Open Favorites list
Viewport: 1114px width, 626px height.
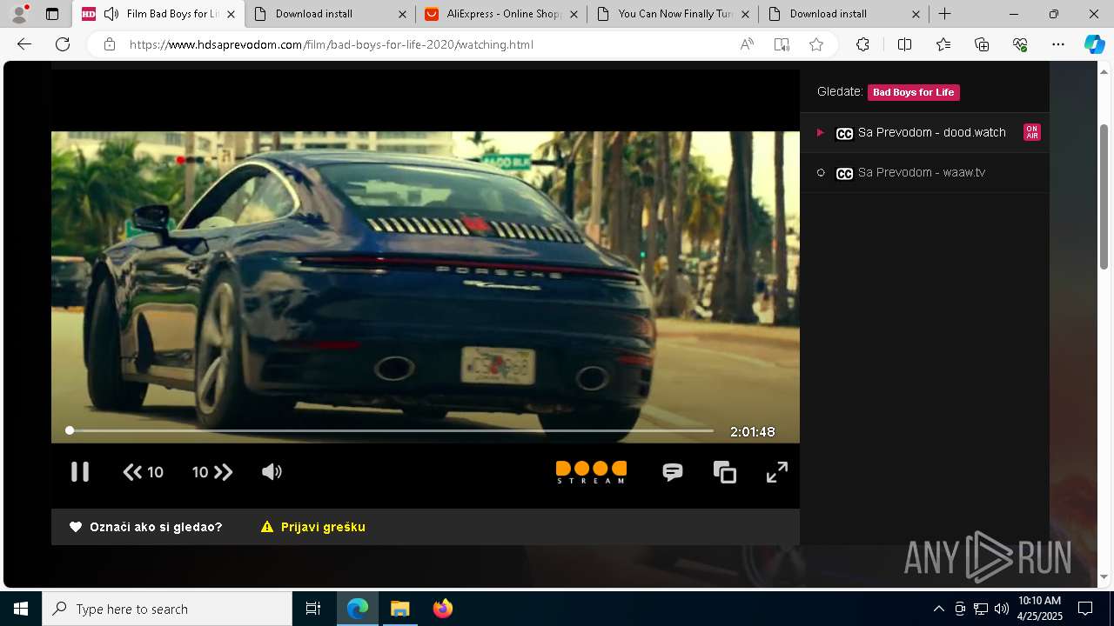pyautogui.click(x=943, y=44)
